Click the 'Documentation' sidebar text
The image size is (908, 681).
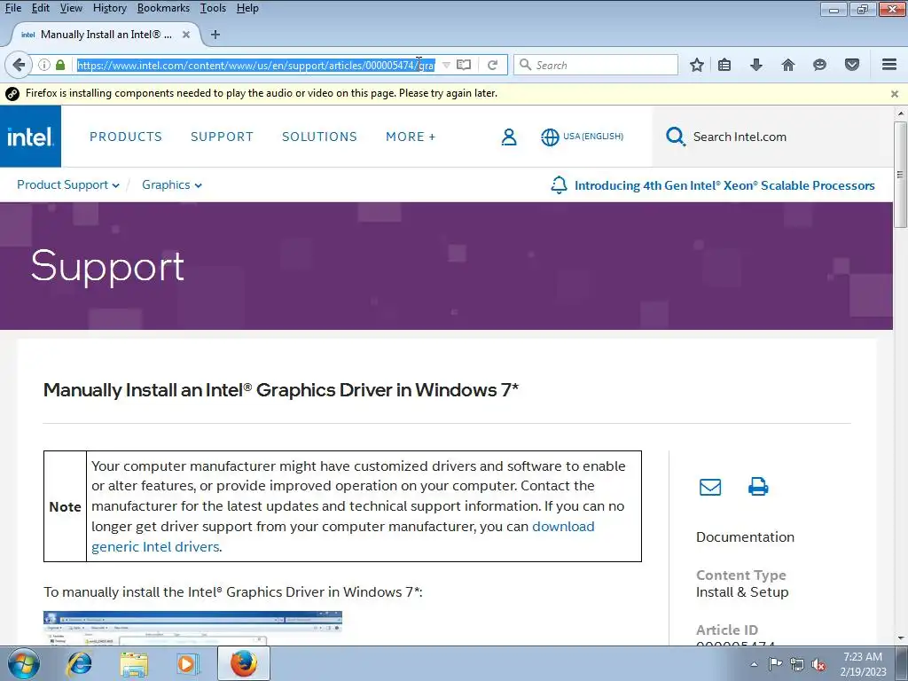click(745, 536)
